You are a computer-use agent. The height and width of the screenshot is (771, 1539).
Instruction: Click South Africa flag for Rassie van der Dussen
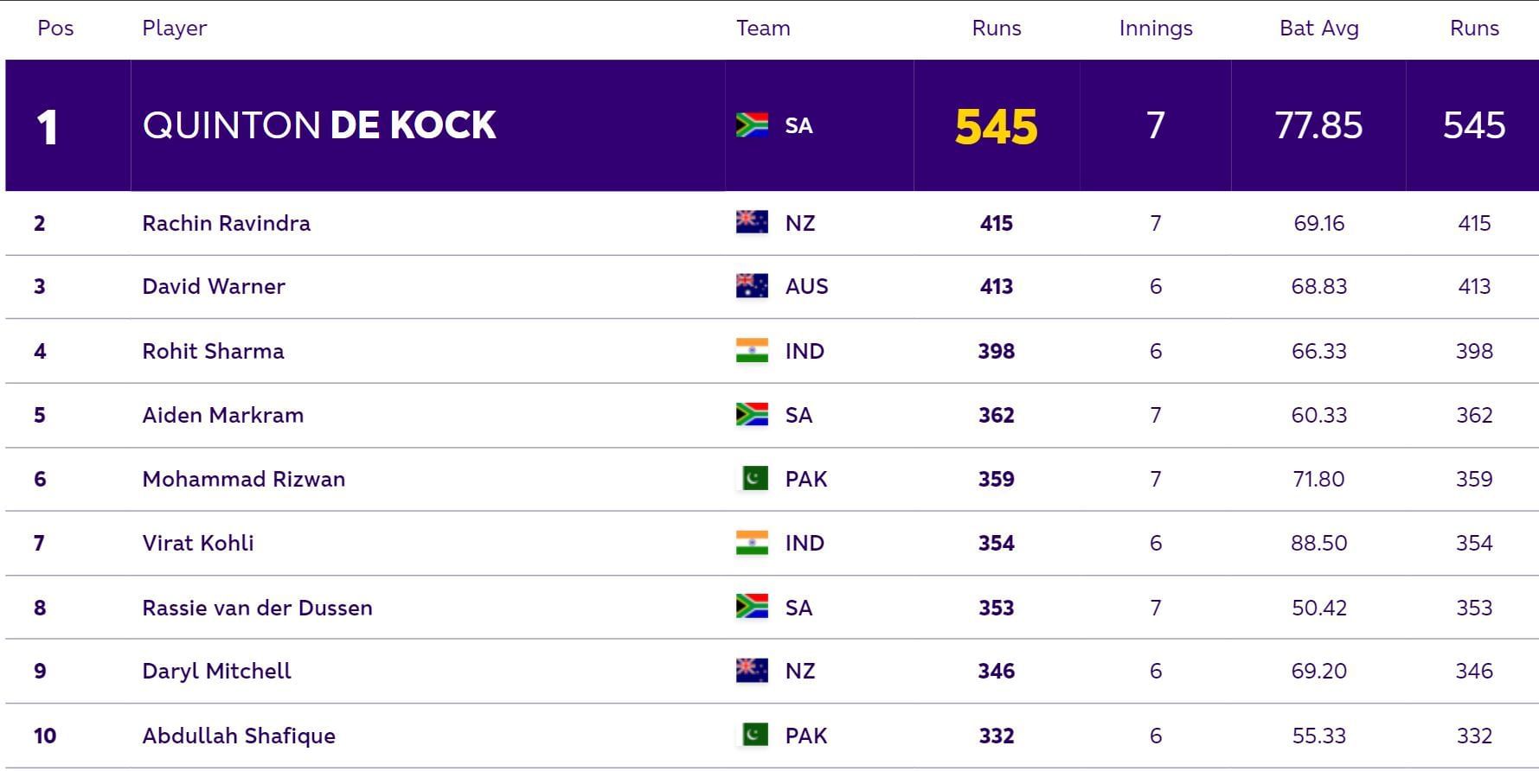pyautogui.click(x=751, y=607)
